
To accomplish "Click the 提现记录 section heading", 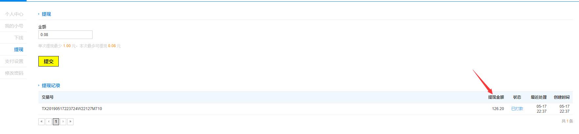I will 51,86.
